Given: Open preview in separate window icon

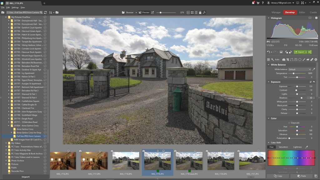Looking at the screenshot, I should pos(152,12).
